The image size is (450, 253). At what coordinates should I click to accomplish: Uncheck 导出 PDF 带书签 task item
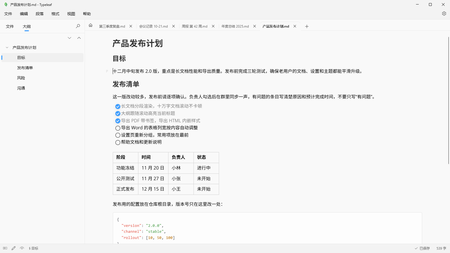(x=118, y=121)
